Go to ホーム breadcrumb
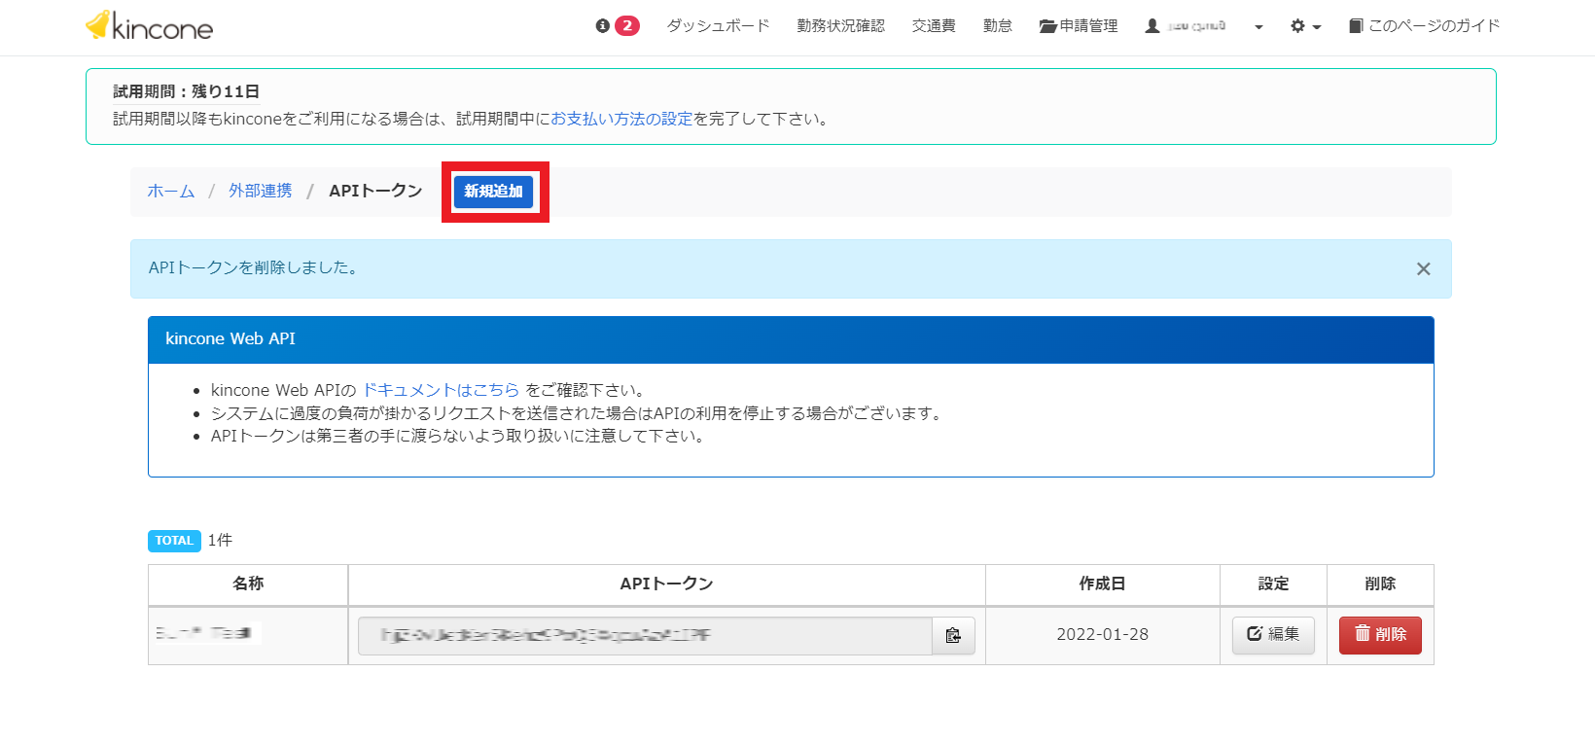This screenshot has width=1595, height=743. 171,191
